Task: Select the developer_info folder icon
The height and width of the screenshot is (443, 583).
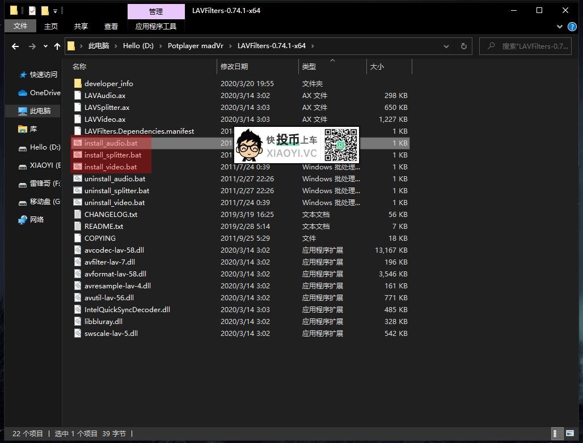Action: pos(78,84)
